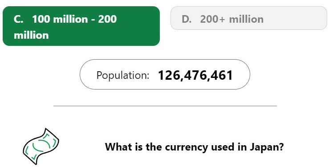Viewport: 333px width, 167px height.
Task: Click the word "million" in option D
Action: click(246, 19)
